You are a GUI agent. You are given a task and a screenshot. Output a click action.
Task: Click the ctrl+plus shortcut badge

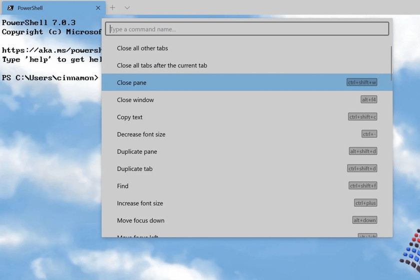(365, 203)
